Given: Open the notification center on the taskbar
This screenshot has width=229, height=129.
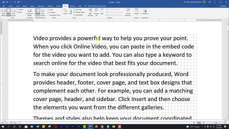Looking at the screenshot, I should click(x=225, y=126).
